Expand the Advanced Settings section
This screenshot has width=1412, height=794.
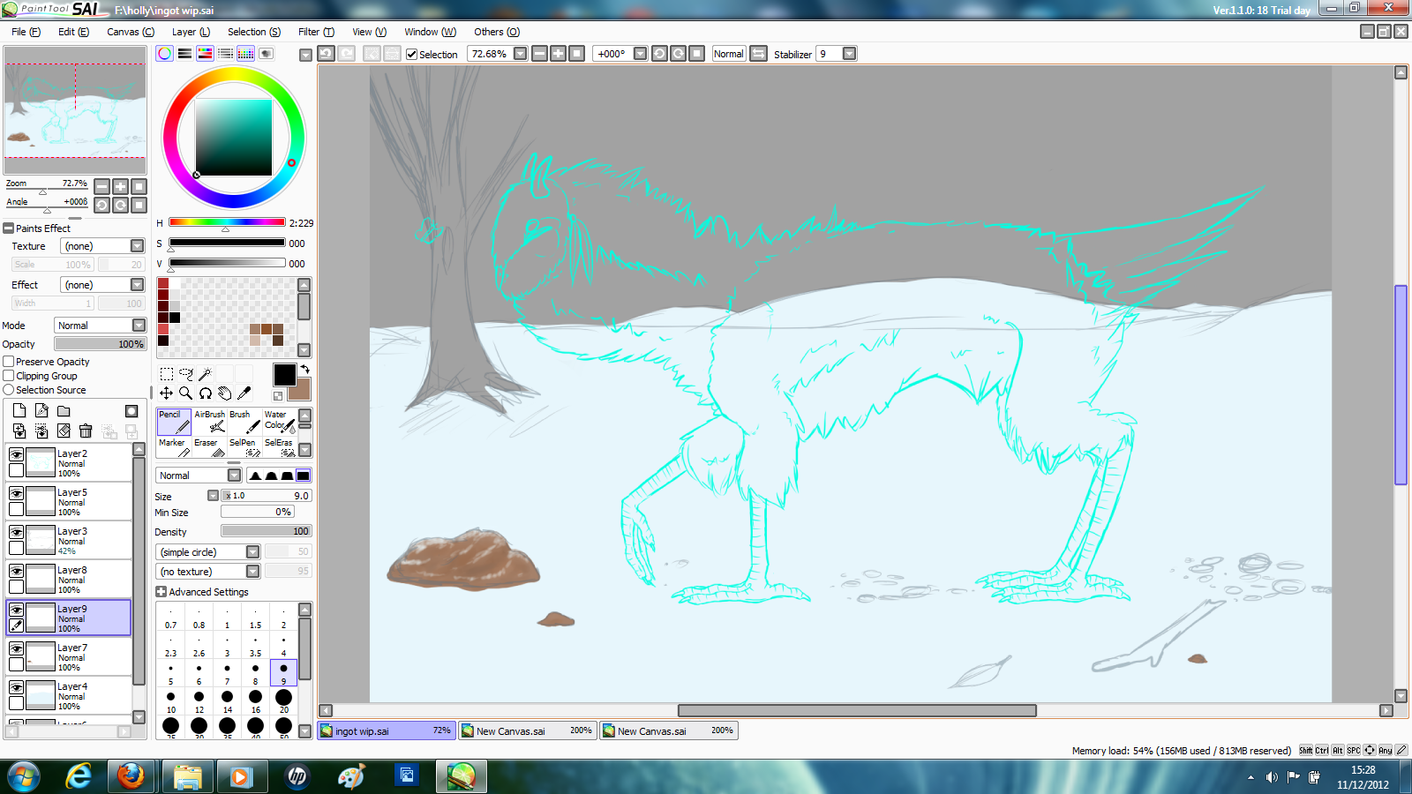(x=161, y=592)
